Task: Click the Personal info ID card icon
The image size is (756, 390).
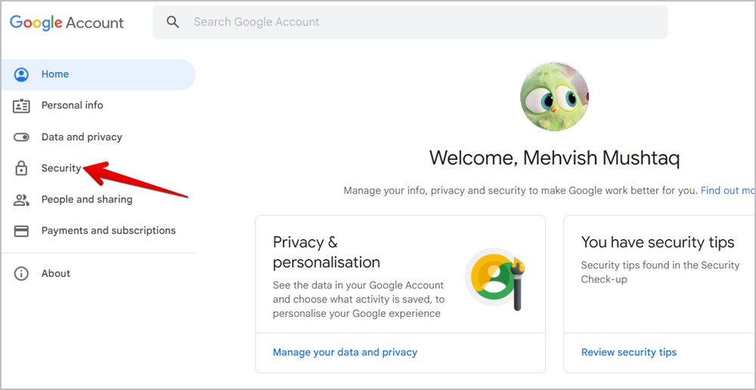Action: pyautogui.click(x=21, y=106)
